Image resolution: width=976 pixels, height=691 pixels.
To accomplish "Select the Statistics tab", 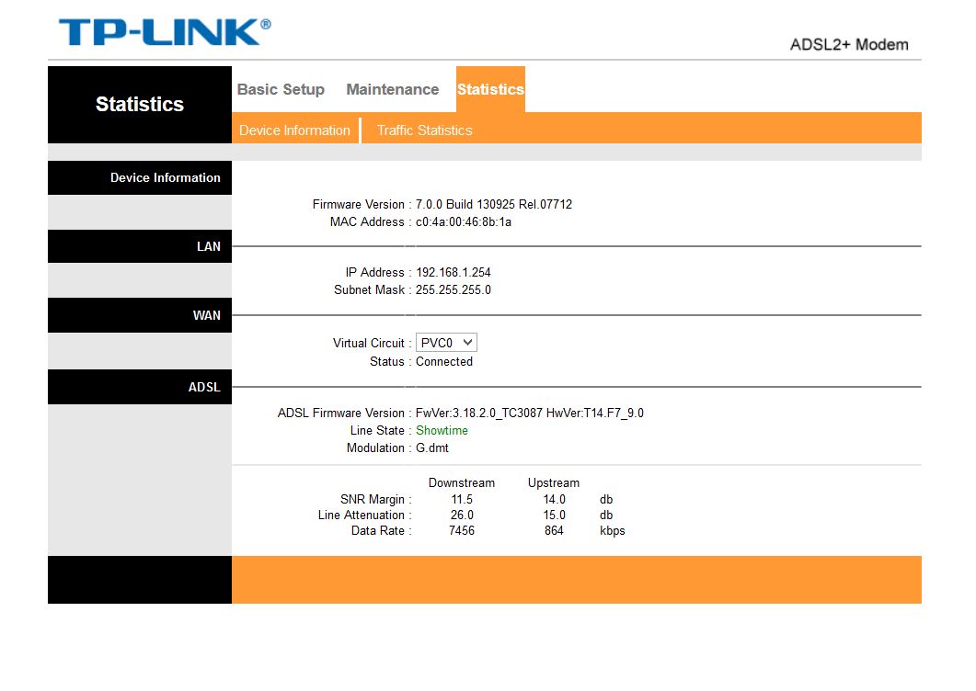I will click(x=490, y=89).
